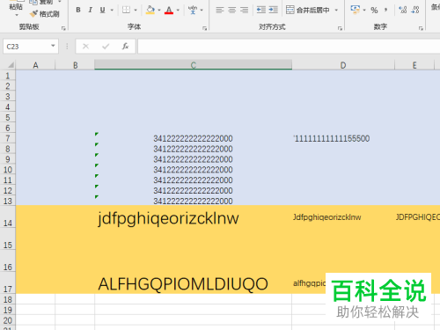Screen dimensions: 440x330
Task: Select row 20 header
Action: [x=8, y=320]
